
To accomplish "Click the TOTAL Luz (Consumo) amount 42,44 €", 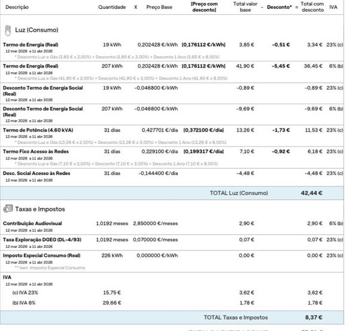I will pos(312,193).
